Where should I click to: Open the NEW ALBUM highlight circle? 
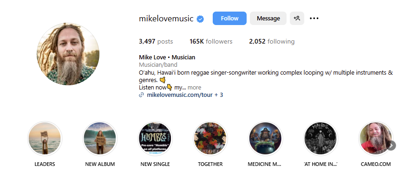click(100, 139)
